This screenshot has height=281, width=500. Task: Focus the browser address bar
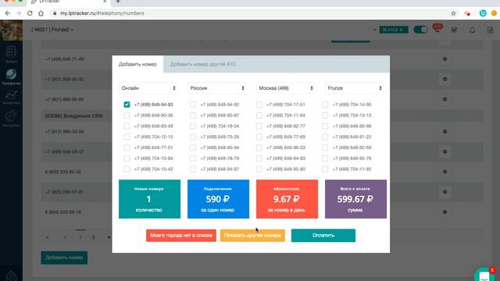point(248,13)
